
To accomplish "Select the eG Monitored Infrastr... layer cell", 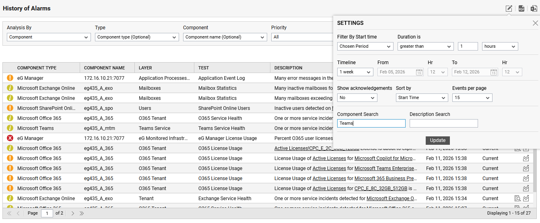I will tap(163, 138).
